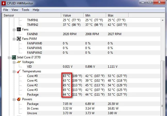Select the Package temperature row label
Screen dimensions: 167x116
(x=33, y=95)
